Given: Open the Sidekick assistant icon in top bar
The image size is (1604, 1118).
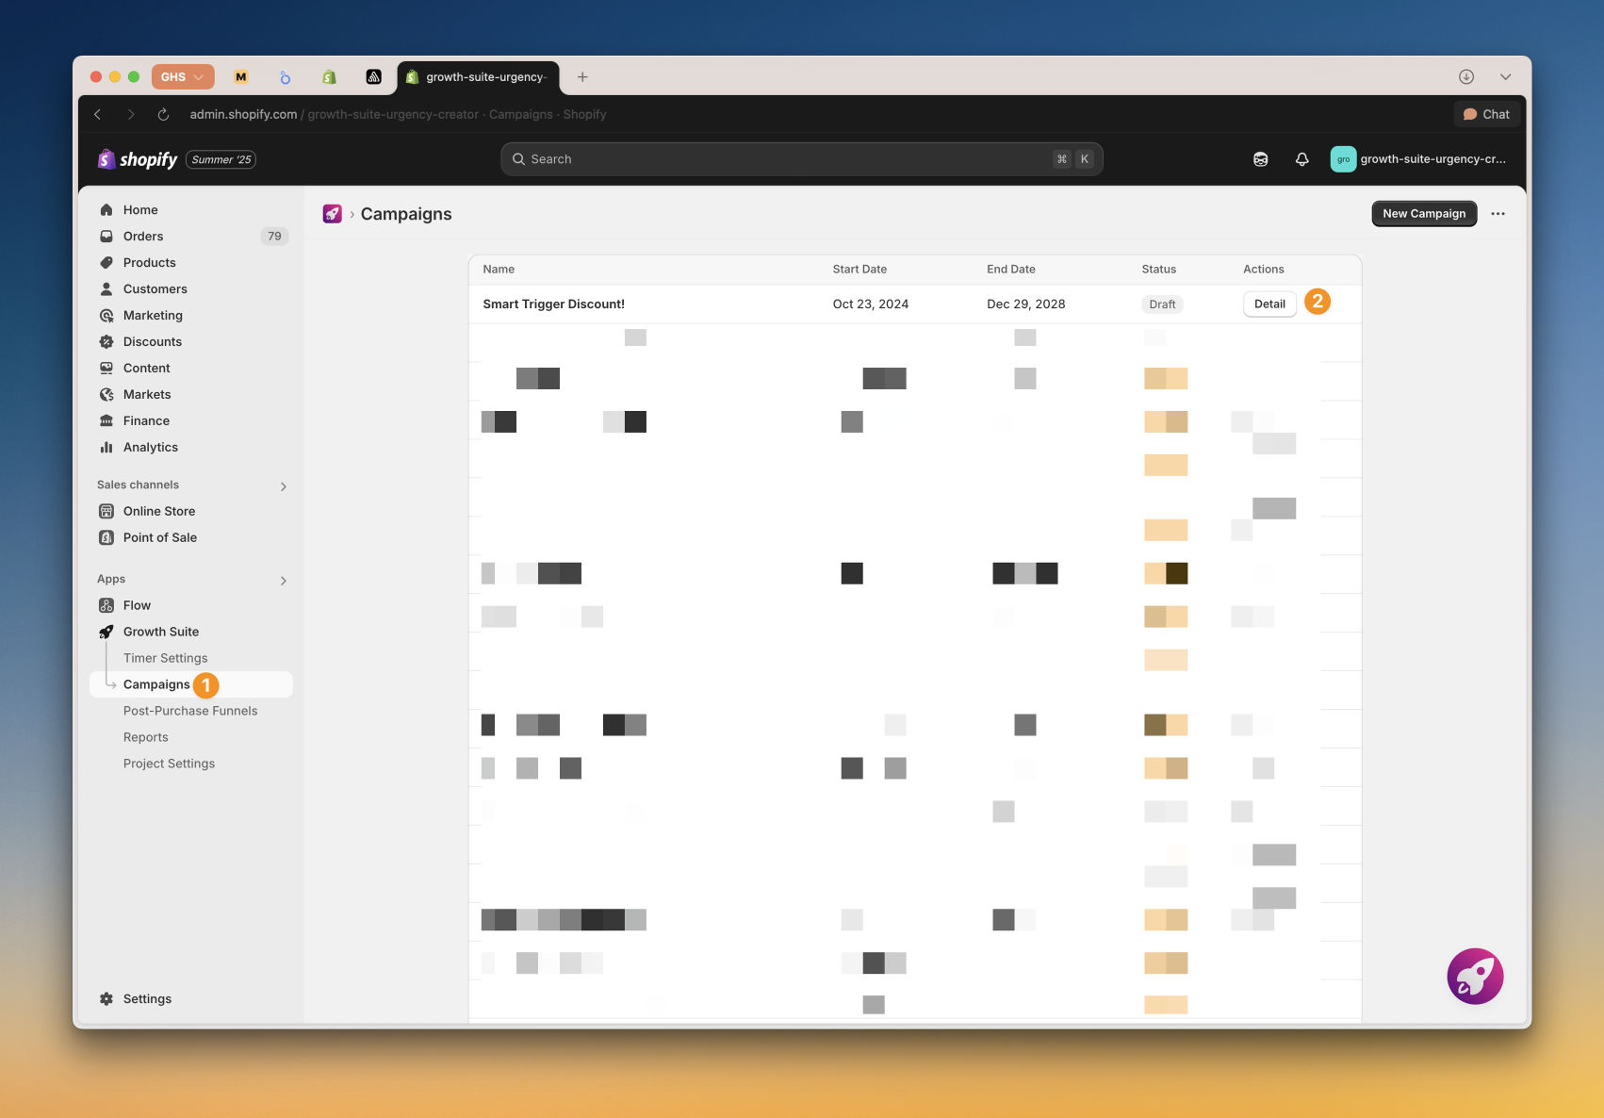Looking at the screenshot, I should click(1260, 159).
